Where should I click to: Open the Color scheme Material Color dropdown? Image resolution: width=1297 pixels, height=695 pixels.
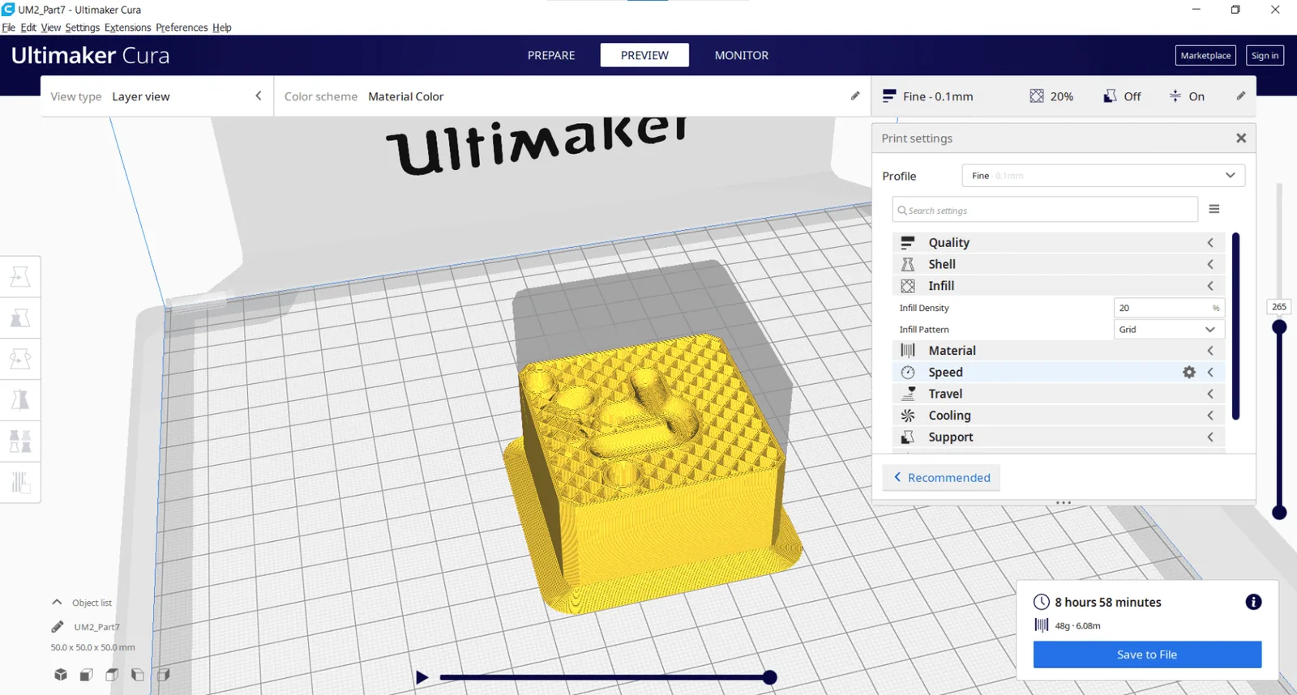point(572,96)
